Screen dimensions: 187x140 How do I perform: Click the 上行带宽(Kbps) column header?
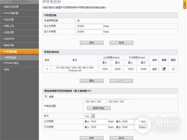pos(111,58)
